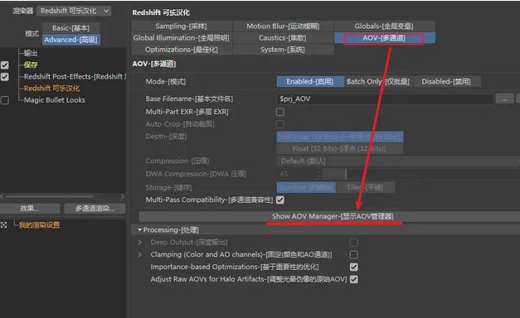Screen dimensions: 520x318
Task: Click the left-panel scroll left arrow
Action: (x=2, y=196)
